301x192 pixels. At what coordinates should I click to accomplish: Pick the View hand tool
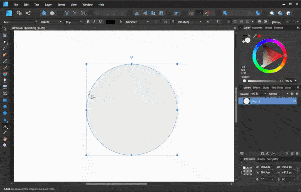pyautogui.click(x=5, y=139)
